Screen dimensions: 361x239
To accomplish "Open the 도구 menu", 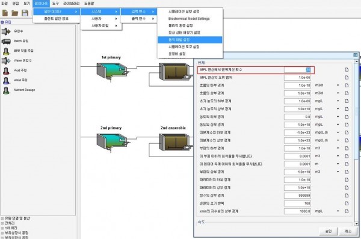I will (x=55, y=3).
